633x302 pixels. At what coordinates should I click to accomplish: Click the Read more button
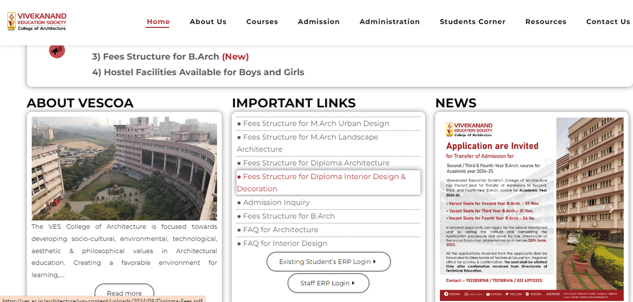(x=124, y=293)
